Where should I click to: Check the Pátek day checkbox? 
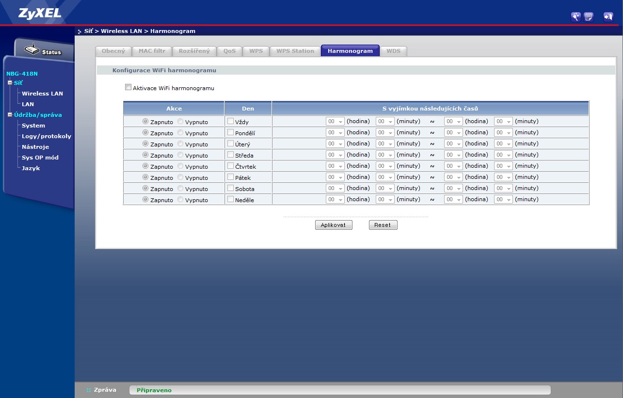coord(230,176)
